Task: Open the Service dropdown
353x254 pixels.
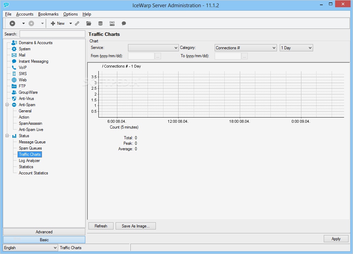Action: [153, 48]
